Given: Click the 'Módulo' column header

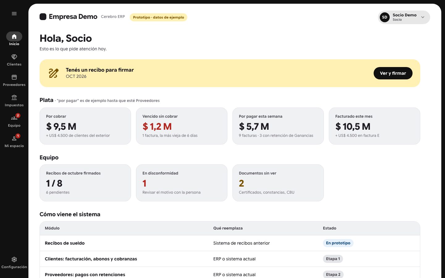Looking at the screenshot, I should pos(52,228).
